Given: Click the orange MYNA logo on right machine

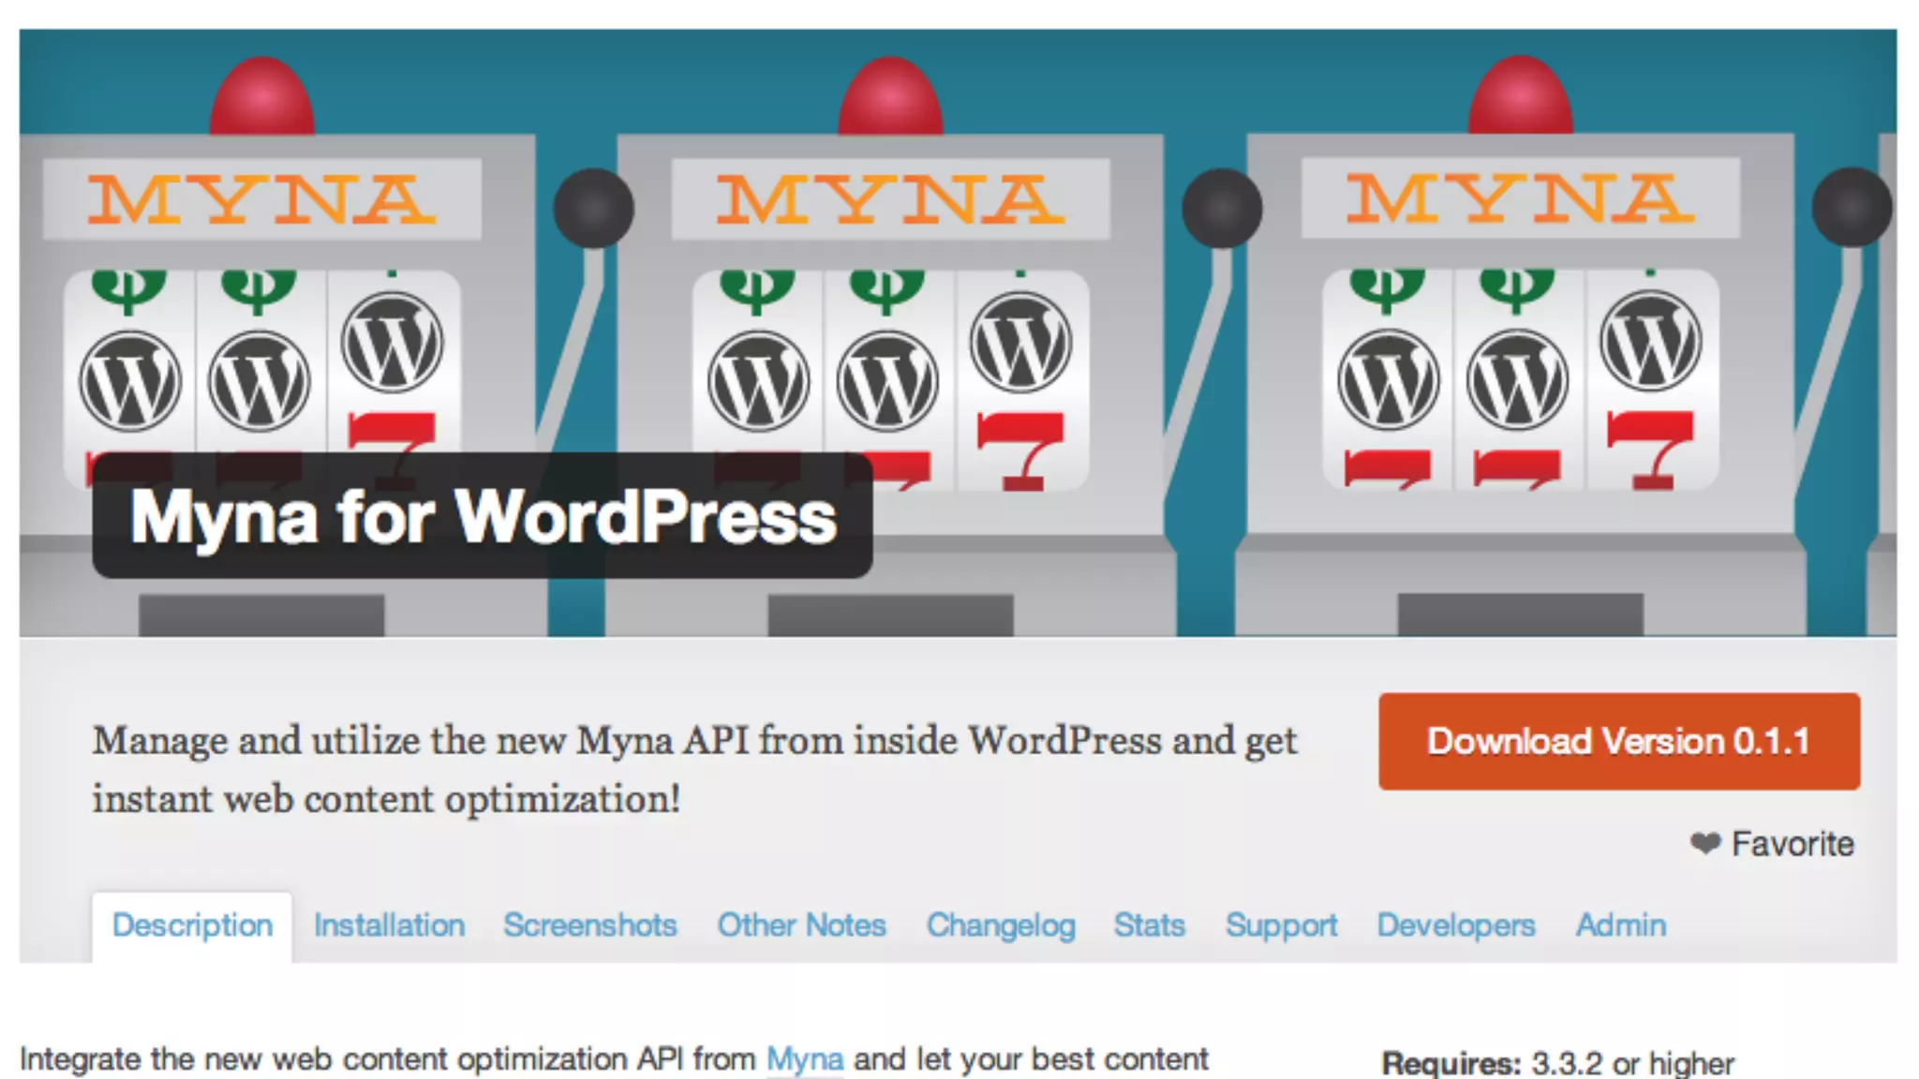Looking at the screenshot, I should [1520, 199].
